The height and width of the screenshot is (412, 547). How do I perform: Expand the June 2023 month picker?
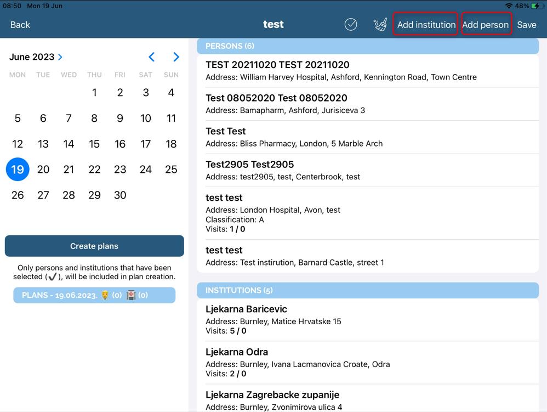tap(36, 57)
